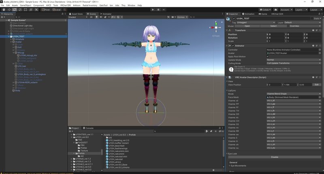Search by type icon in the Project panel

pos(207,131)
